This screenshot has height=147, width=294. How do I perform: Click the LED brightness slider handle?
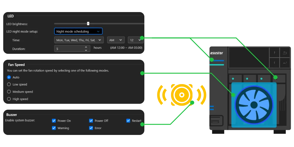point(88,24)
